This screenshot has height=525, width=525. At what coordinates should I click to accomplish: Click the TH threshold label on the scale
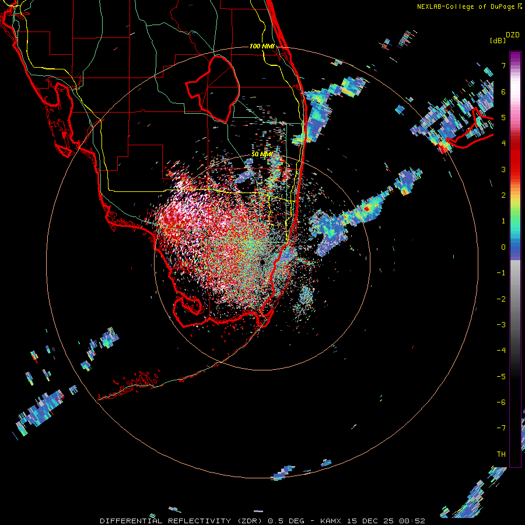pyautogui.click(x=501, y=454)
